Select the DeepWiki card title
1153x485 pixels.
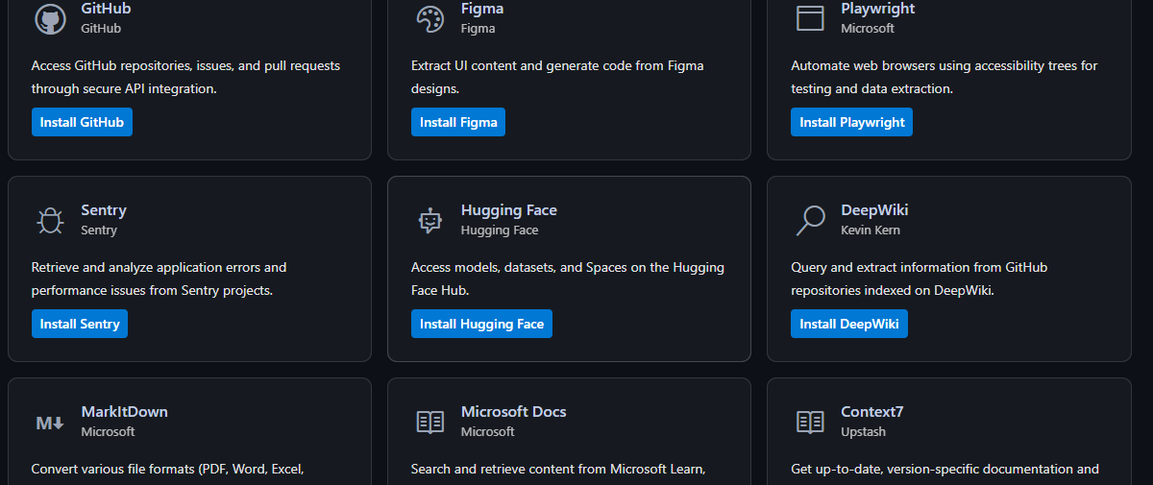(x=874, y=210)
